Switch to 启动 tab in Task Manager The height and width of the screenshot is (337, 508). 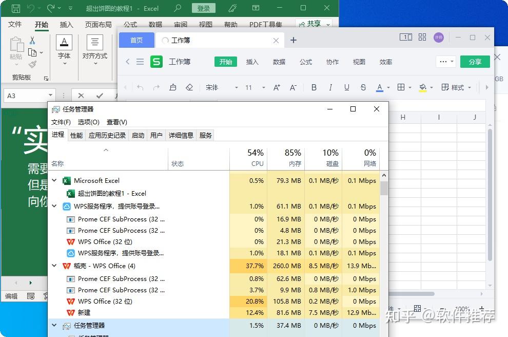coord(138,136)
